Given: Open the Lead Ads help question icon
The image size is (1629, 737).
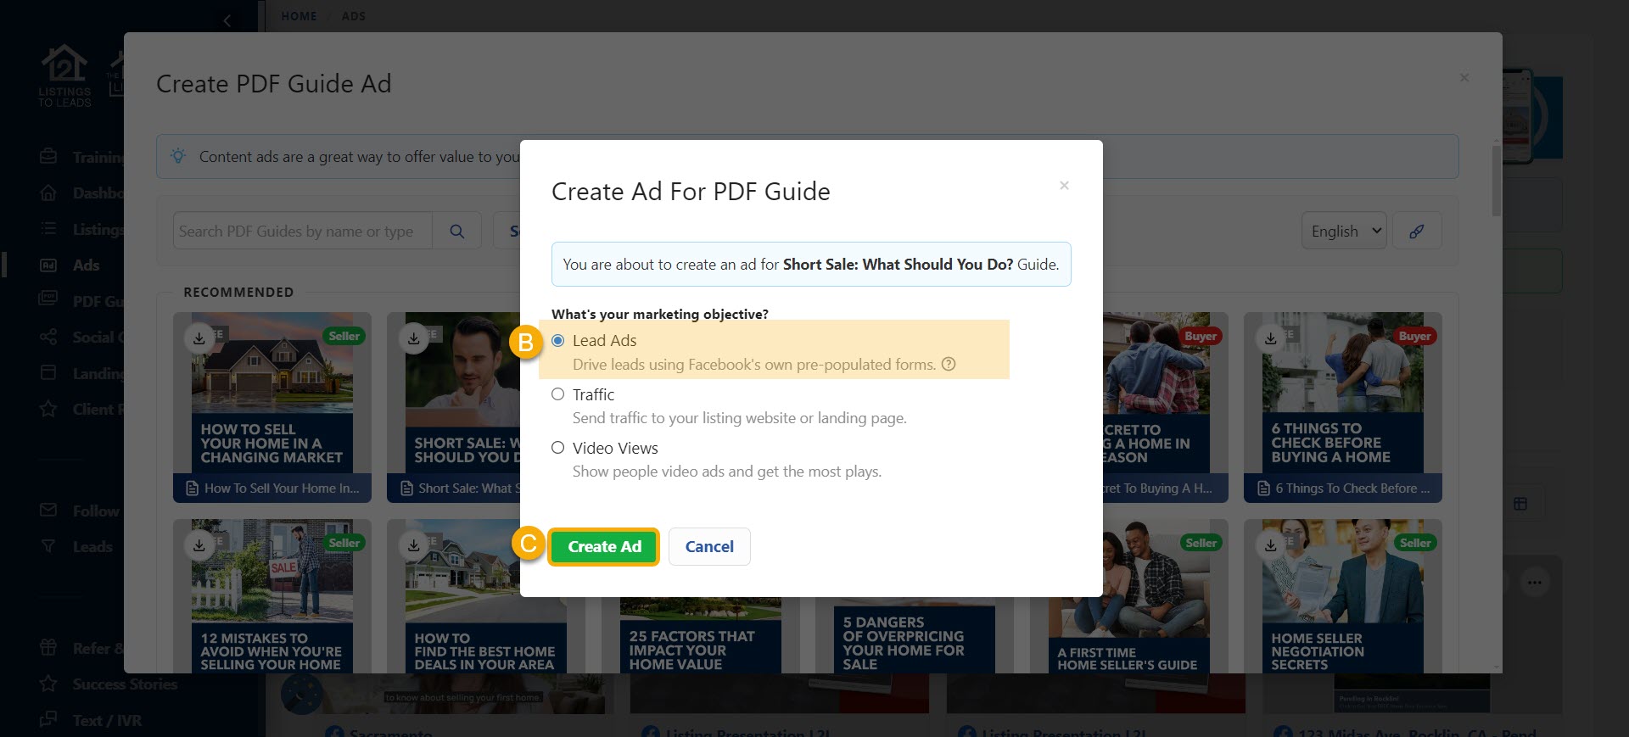Looking at the screenshot, I should [x=949, y=364].
